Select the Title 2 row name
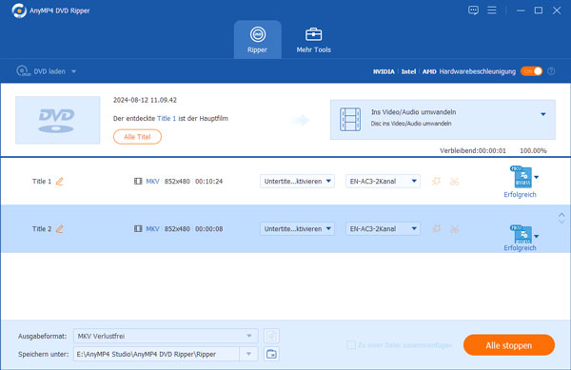This screenshot has height=370, width=571. pyautogui.click(x=42, y=229)
